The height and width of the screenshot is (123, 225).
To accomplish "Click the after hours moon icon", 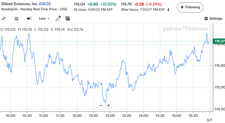I will point(168,10).
